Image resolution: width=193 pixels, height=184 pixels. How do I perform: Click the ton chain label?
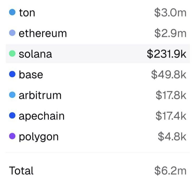(27, 13)
